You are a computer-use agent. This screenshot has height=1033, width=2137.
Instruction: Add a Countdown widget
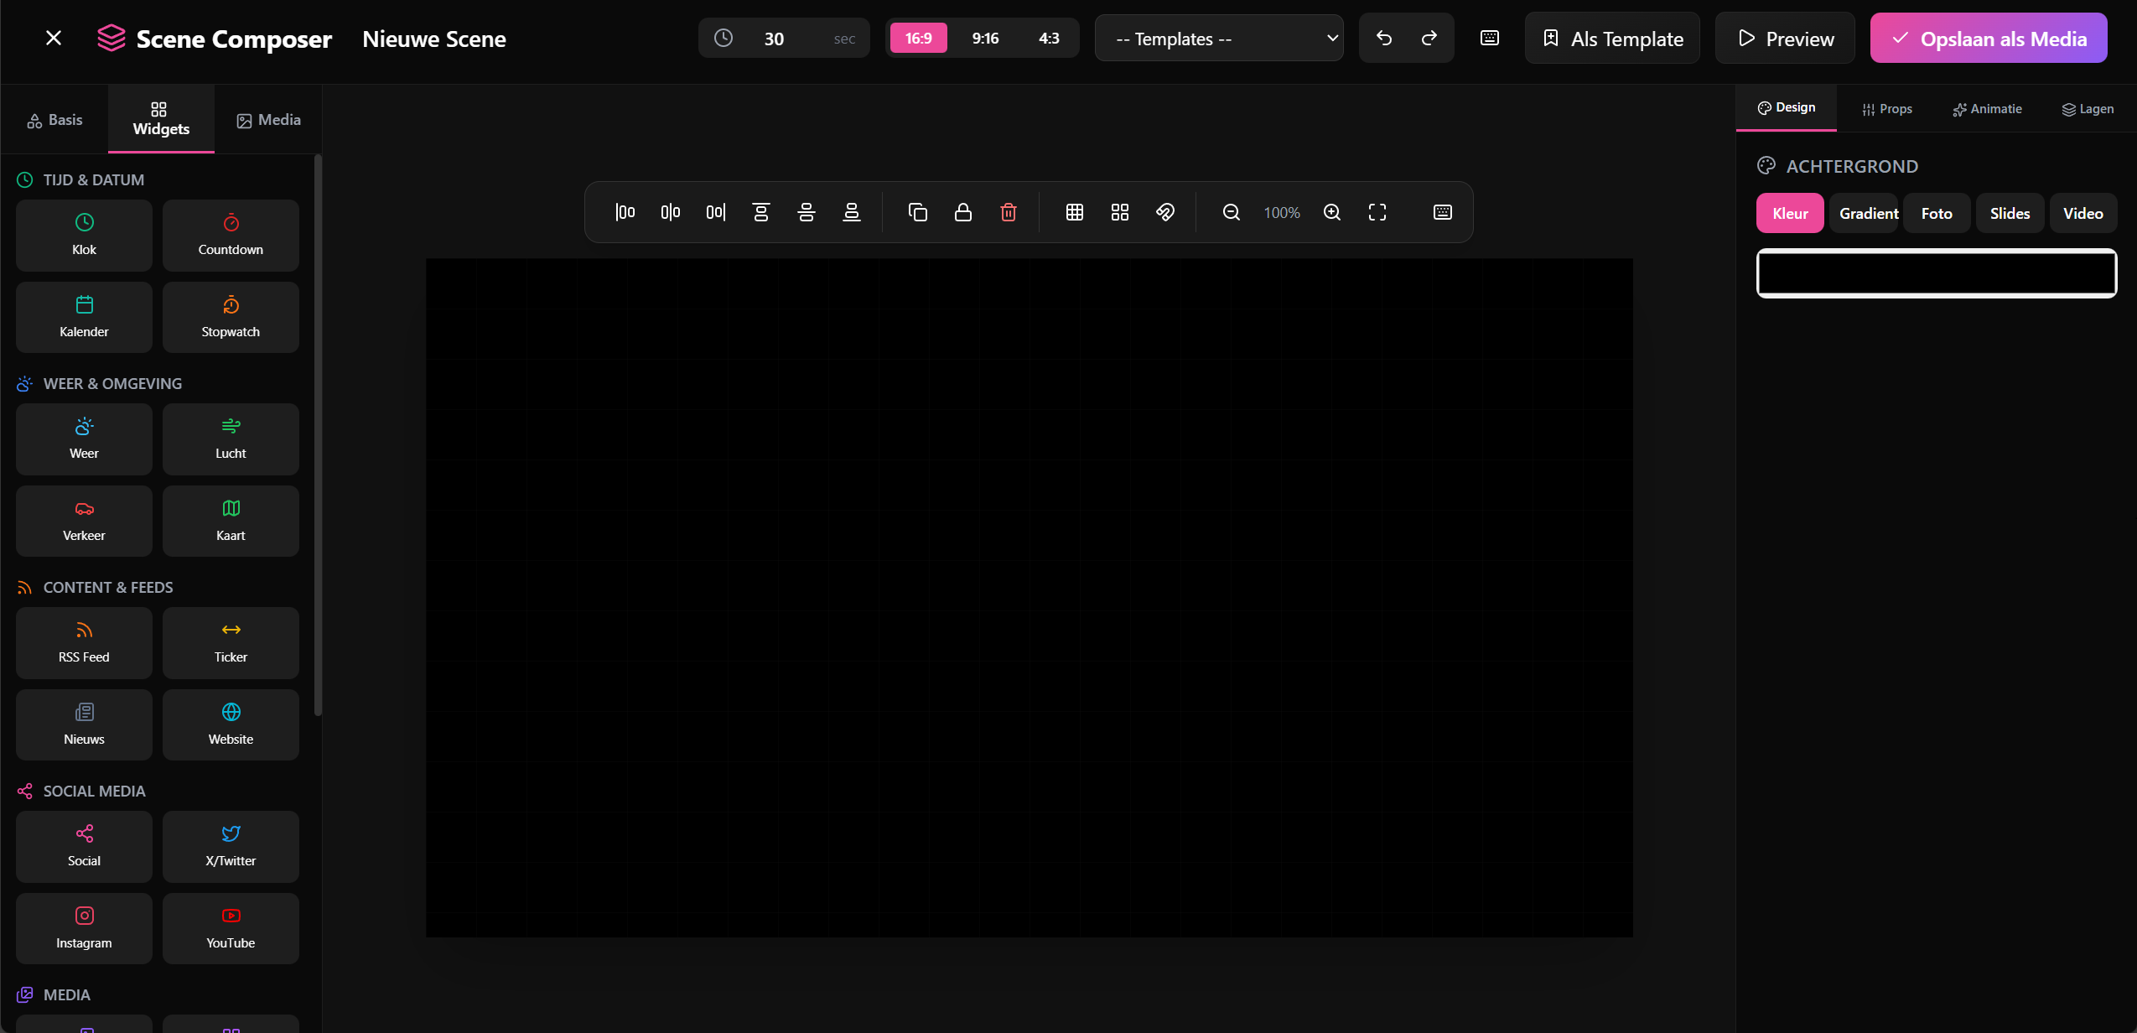click(x=231, y=235)
